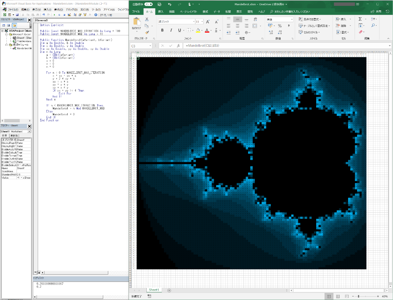Viewport: 393px width, 300px height.
Task: Switch to the Insert ribbon tab
Action: click(x=161, y=12)
